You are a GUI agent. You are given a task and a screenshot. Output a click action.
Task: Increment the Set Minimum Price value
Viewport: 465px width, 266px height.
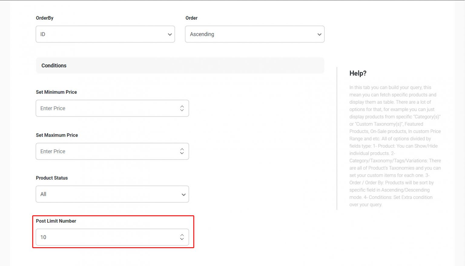pos(182,106)
